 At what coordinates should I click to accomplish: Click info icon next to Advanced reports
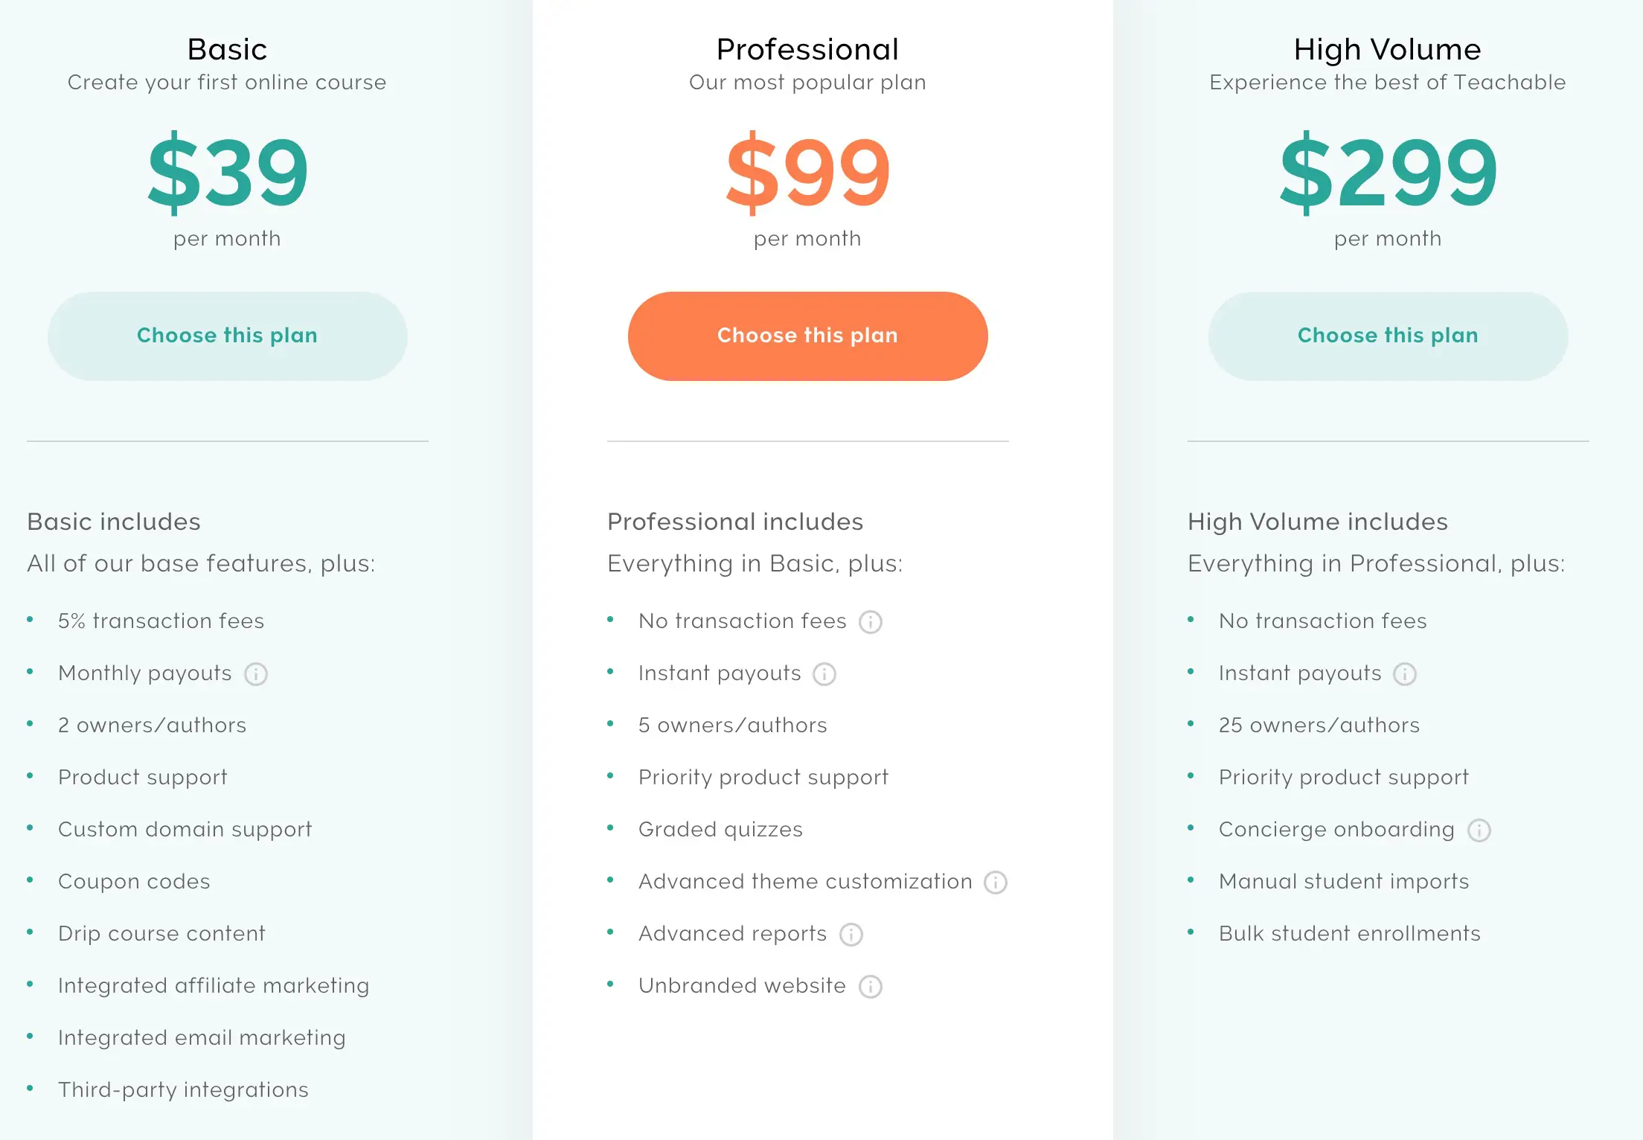point(851,935)
